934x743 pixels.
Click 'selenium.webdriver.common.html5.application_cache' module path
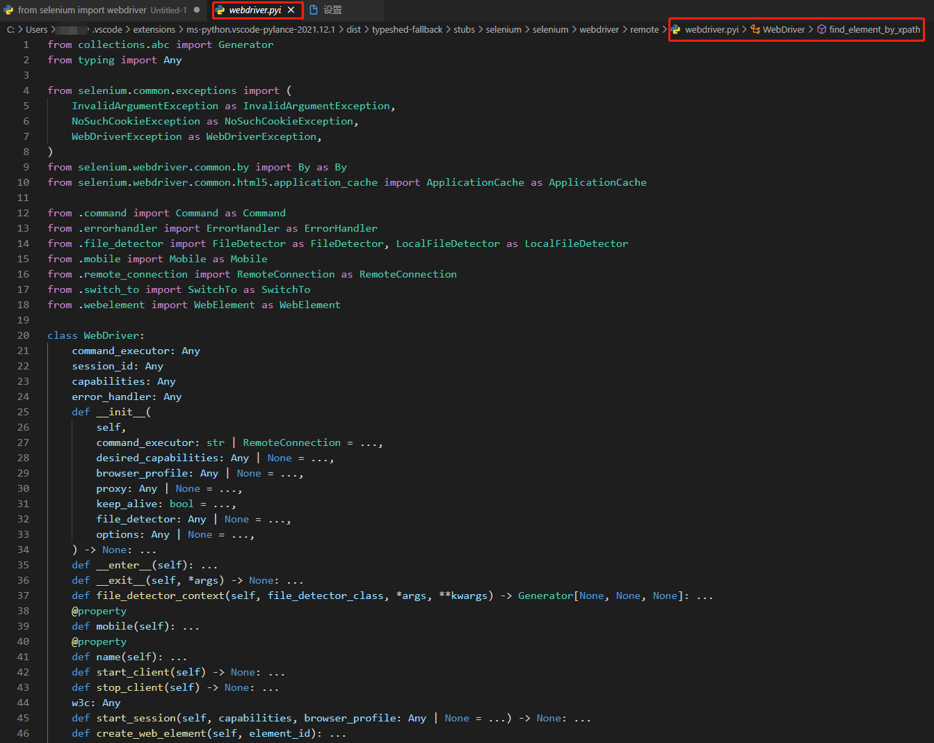coord(227,182)
